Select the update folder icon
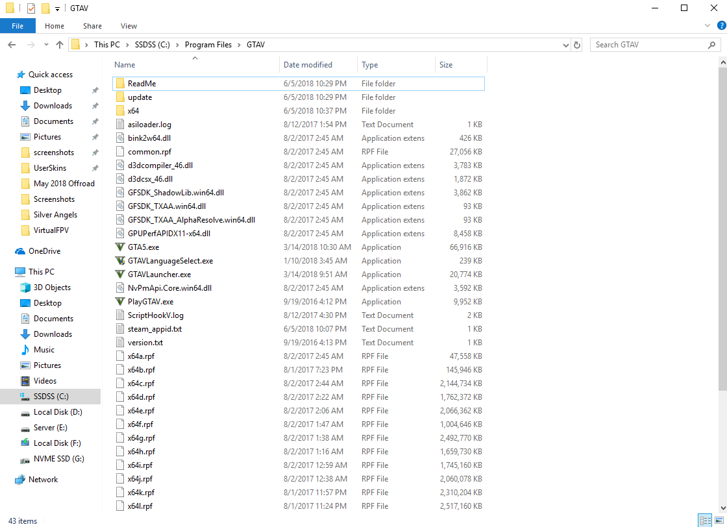This screenshot has width=727, height=527. point(120,97)
